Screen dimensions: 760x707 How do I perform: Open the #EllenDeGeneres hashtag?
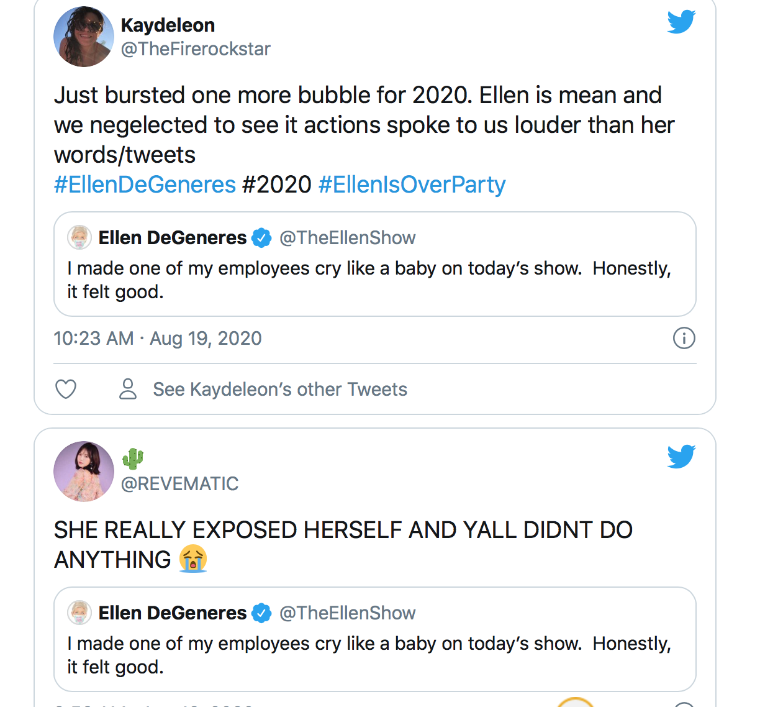[145, 185]
